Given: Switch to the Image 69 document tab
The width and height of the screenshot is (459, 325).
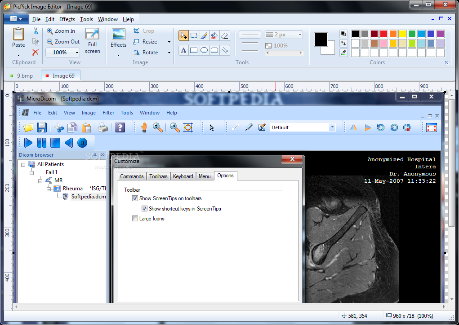Looking at the screenshot, I should 61,76.
